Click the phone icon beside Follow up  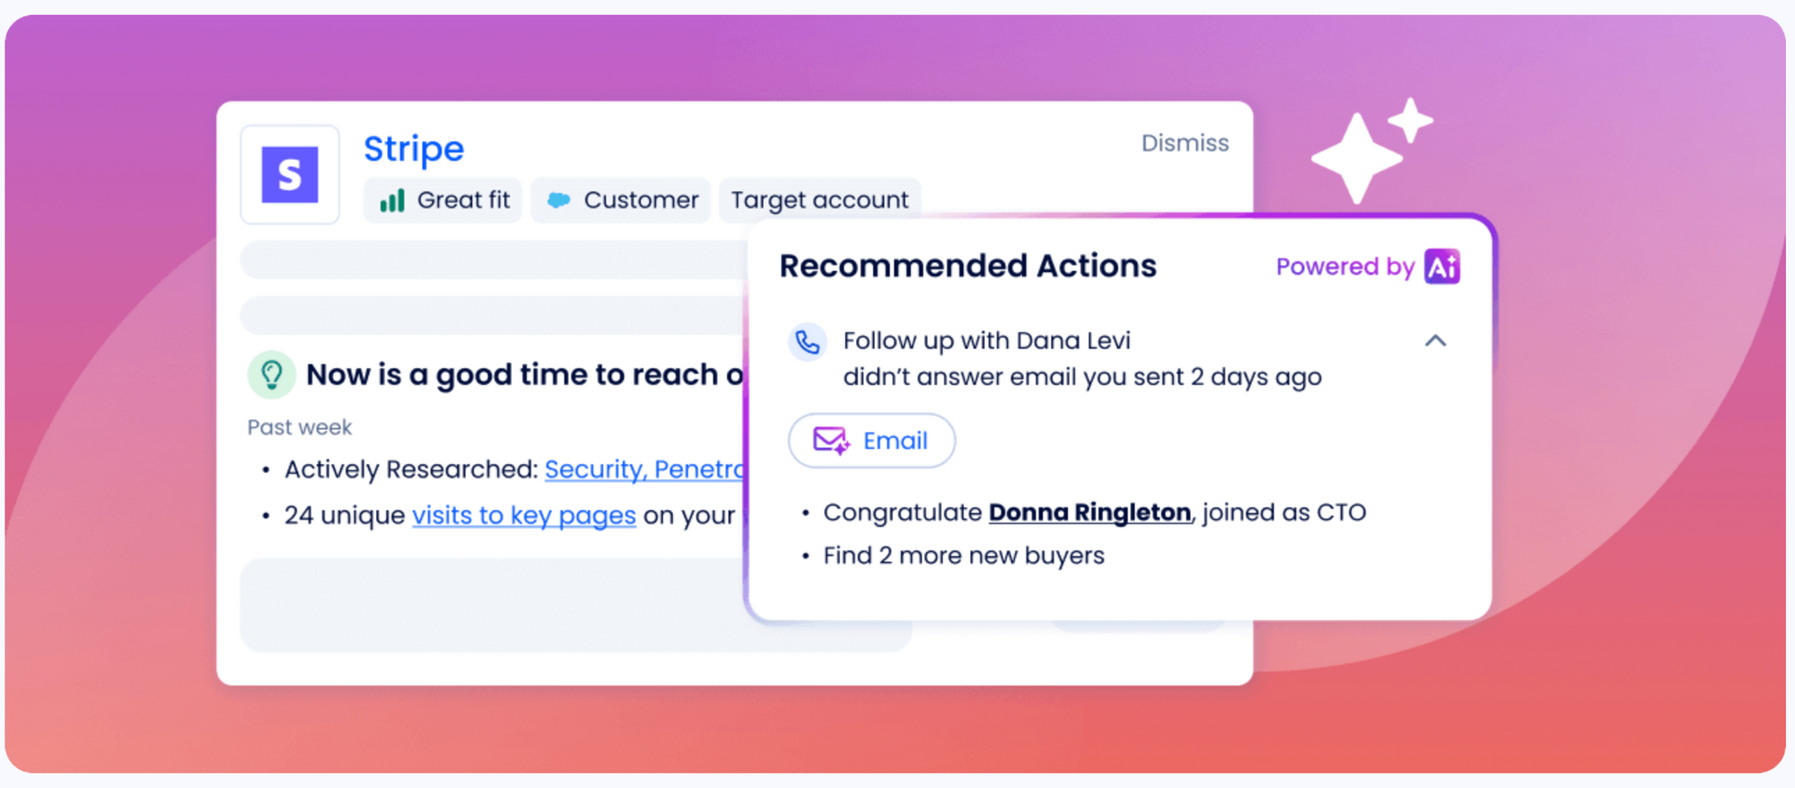click(807, 342)
